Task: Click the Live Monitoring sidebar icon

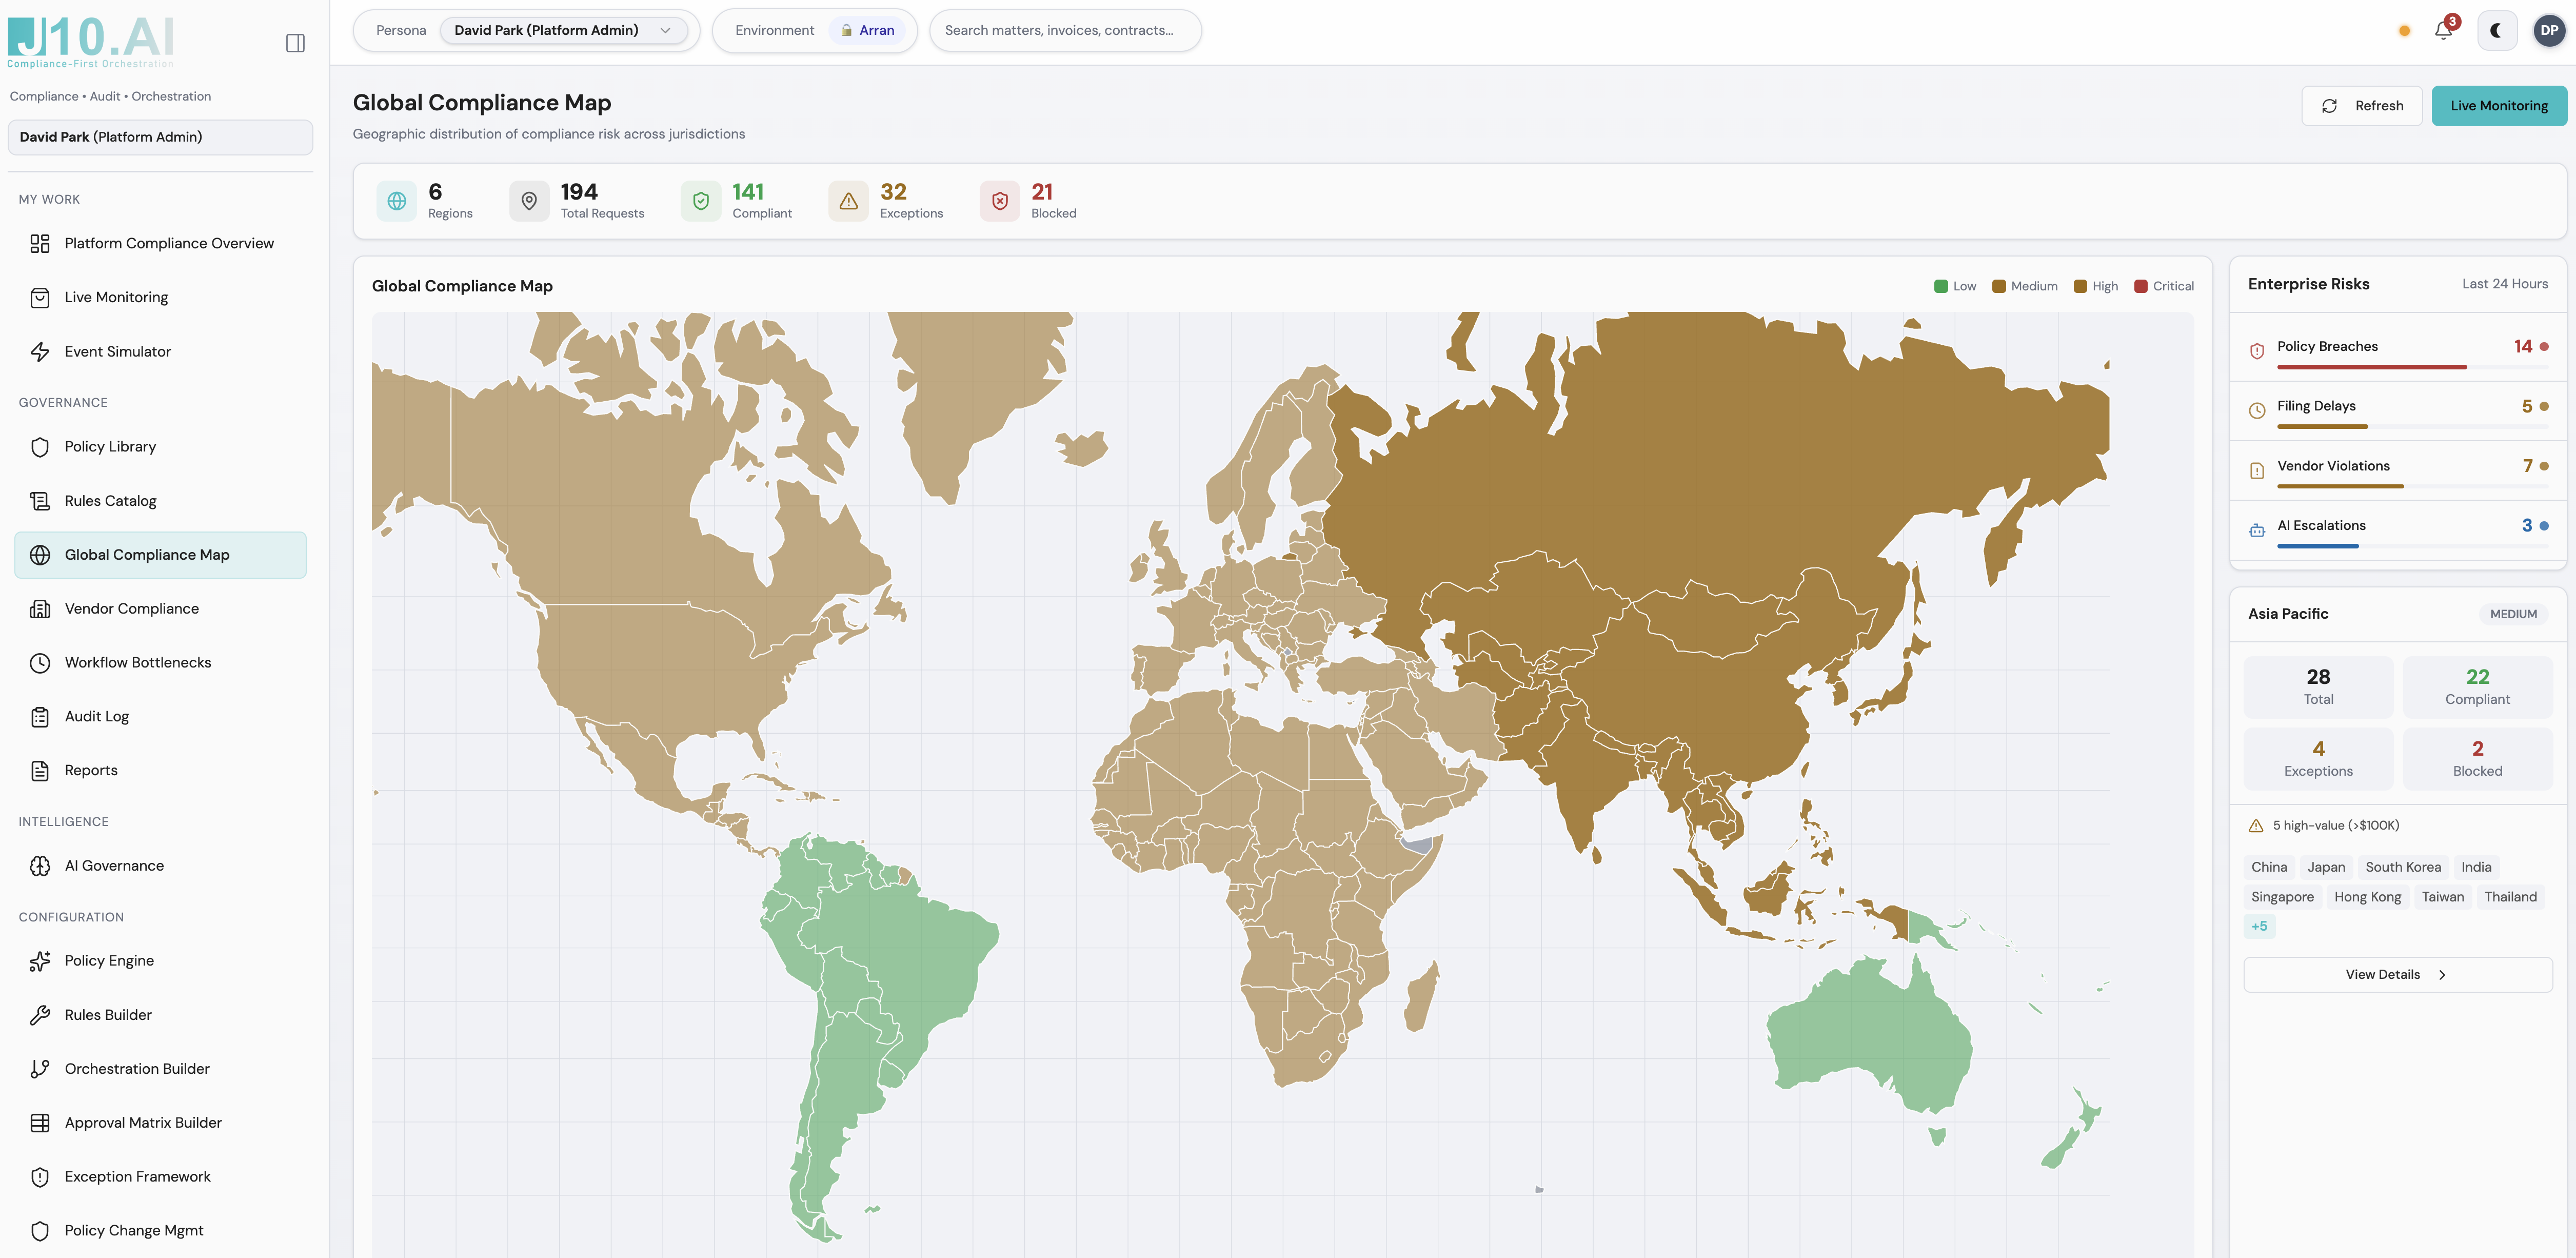Action: 40,297
